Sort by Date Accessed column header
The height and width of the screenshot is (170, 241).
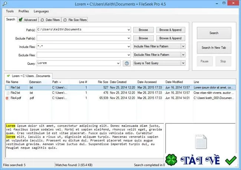click(x=150, y=82)
